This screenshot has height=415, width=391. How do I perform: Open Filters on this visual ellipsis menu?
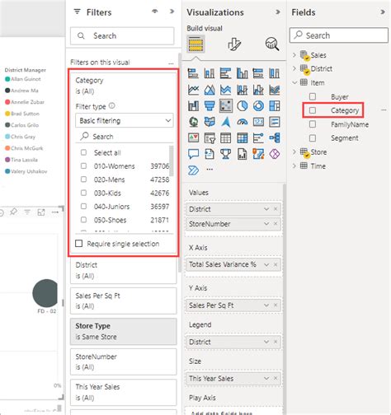tap(171, 63)
